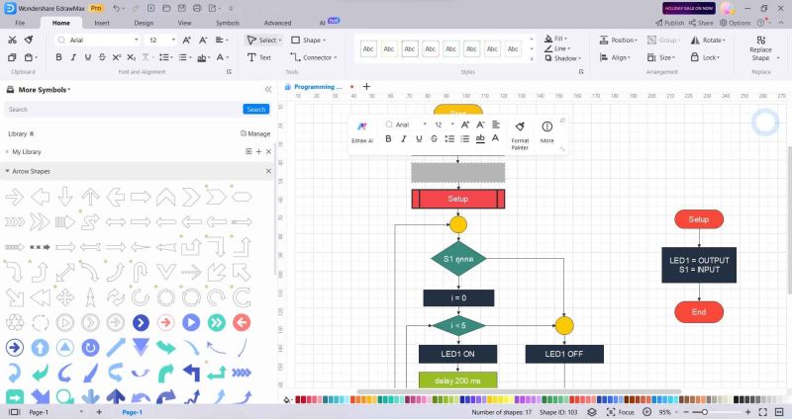Click the Cut scissors icon
The height and width of the screenshot is (419, 792).
12,40
